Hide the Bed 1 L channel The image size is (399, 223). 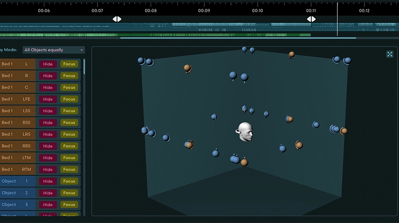click(x=48, y=64)
